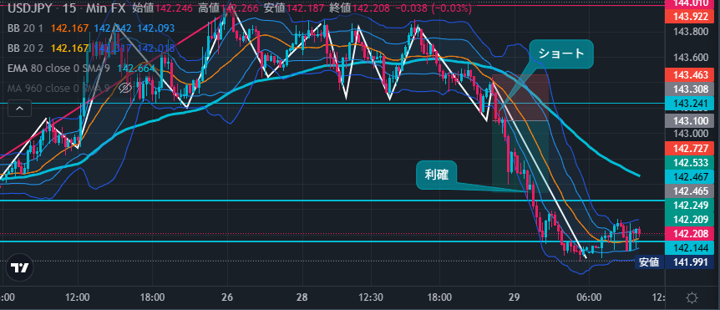The width and height of the screenshot is (720, 310).
Task: Select the BB 20 1 indicator legend
Action: coord(25,28)
